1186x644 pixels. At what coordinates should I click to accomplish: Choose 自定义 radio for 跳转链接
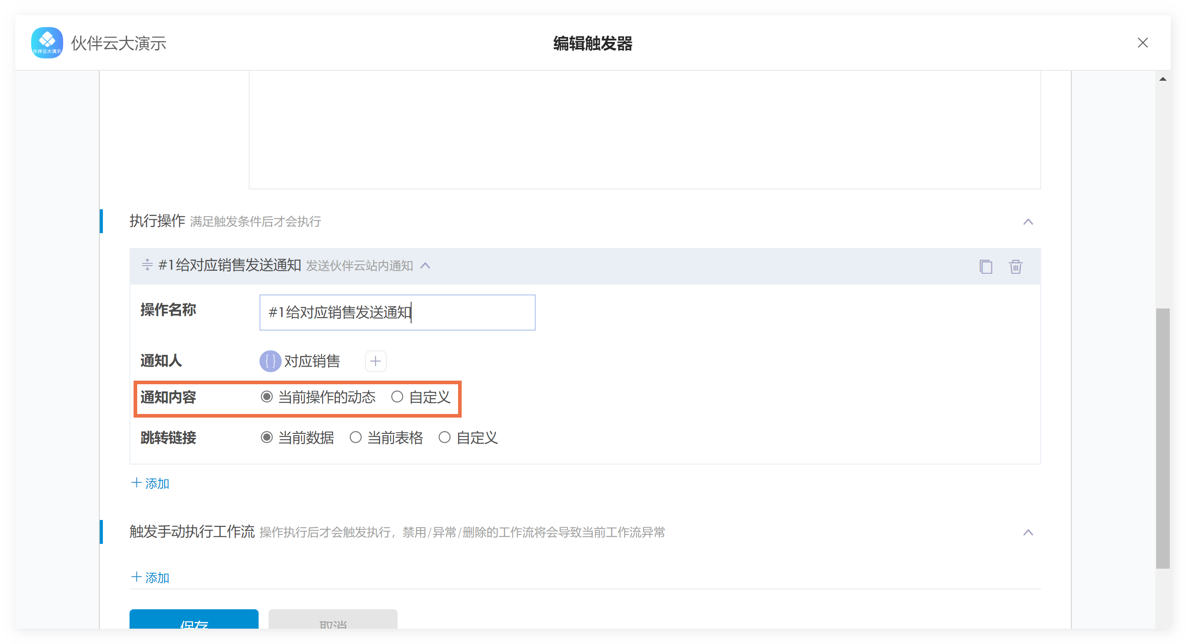[x=444, y=437]
